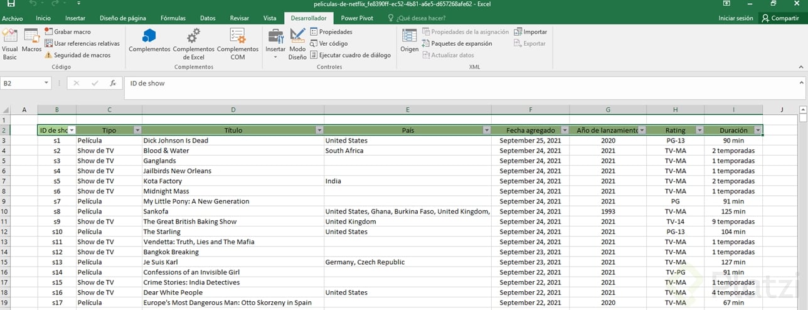The height and width of the screenshot is (310, 808).
Task: Open ribbon display options icon
Action: tap(726, 4)
